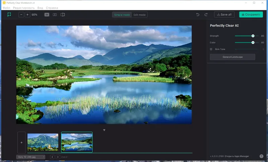Redo the last adjustment
Viewport: 268px width, 162px height.
(206, 15)
